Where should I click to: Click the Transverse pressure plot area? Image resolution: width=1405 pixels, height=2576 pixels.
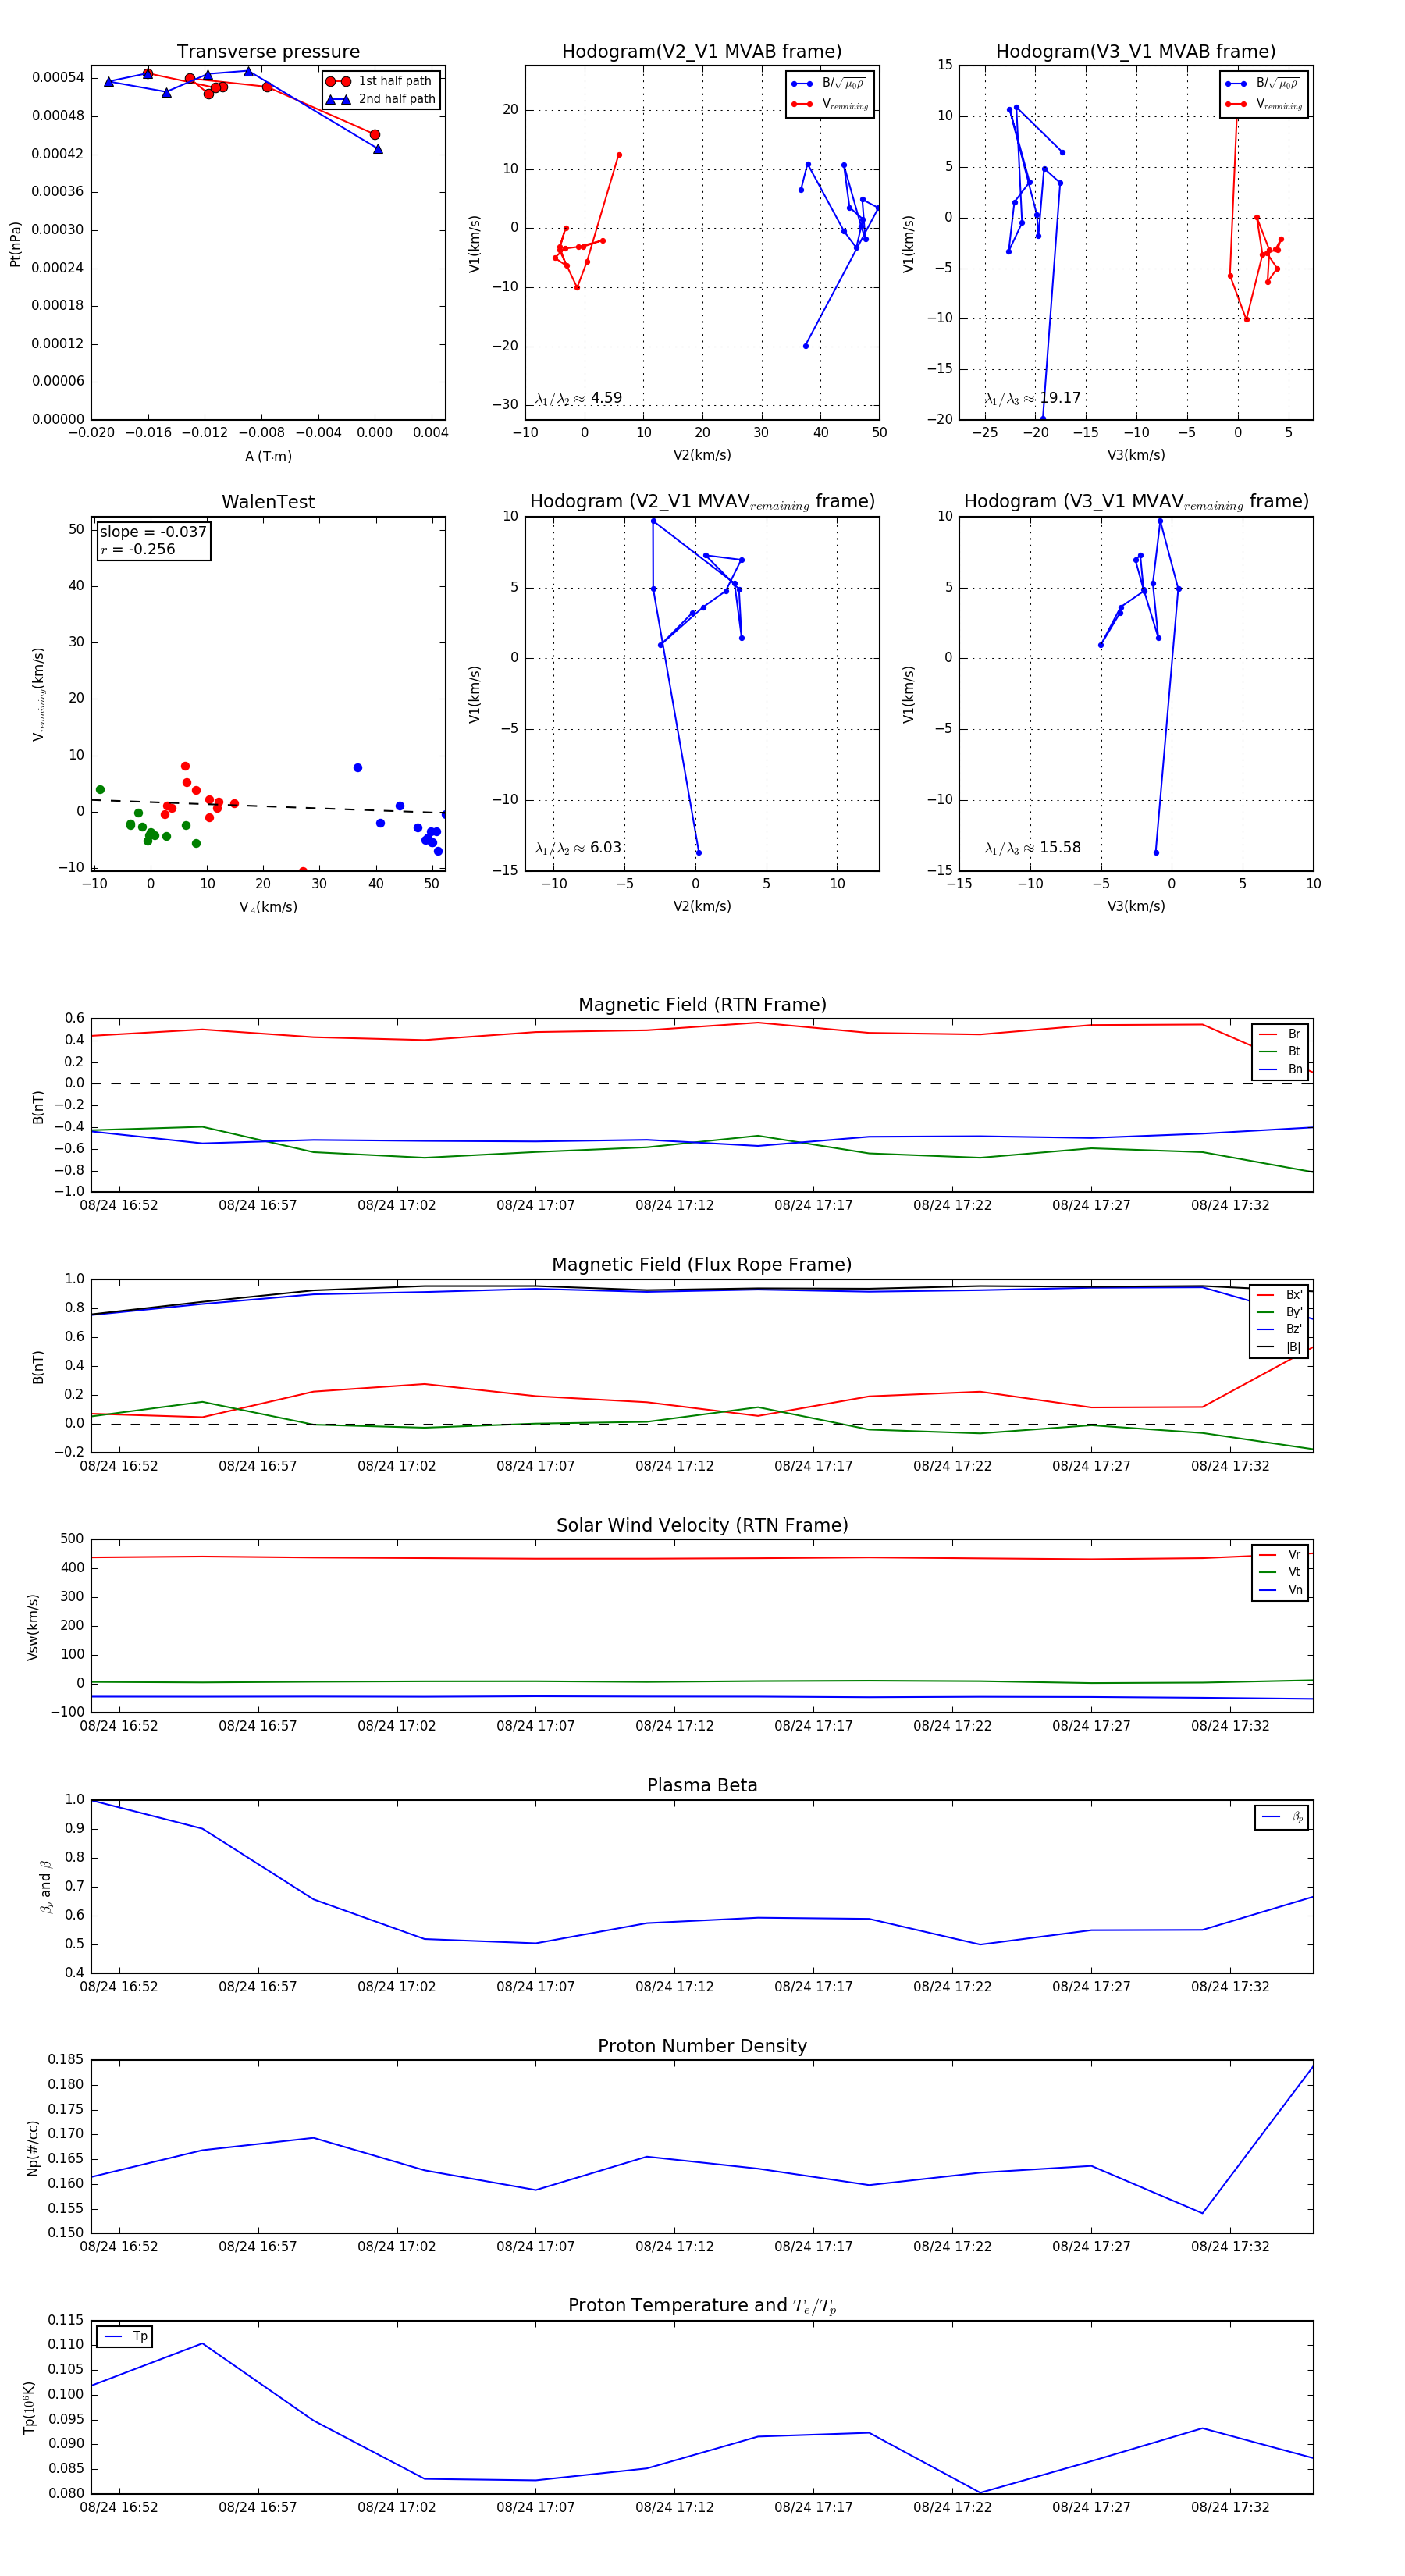pos(268,243)
